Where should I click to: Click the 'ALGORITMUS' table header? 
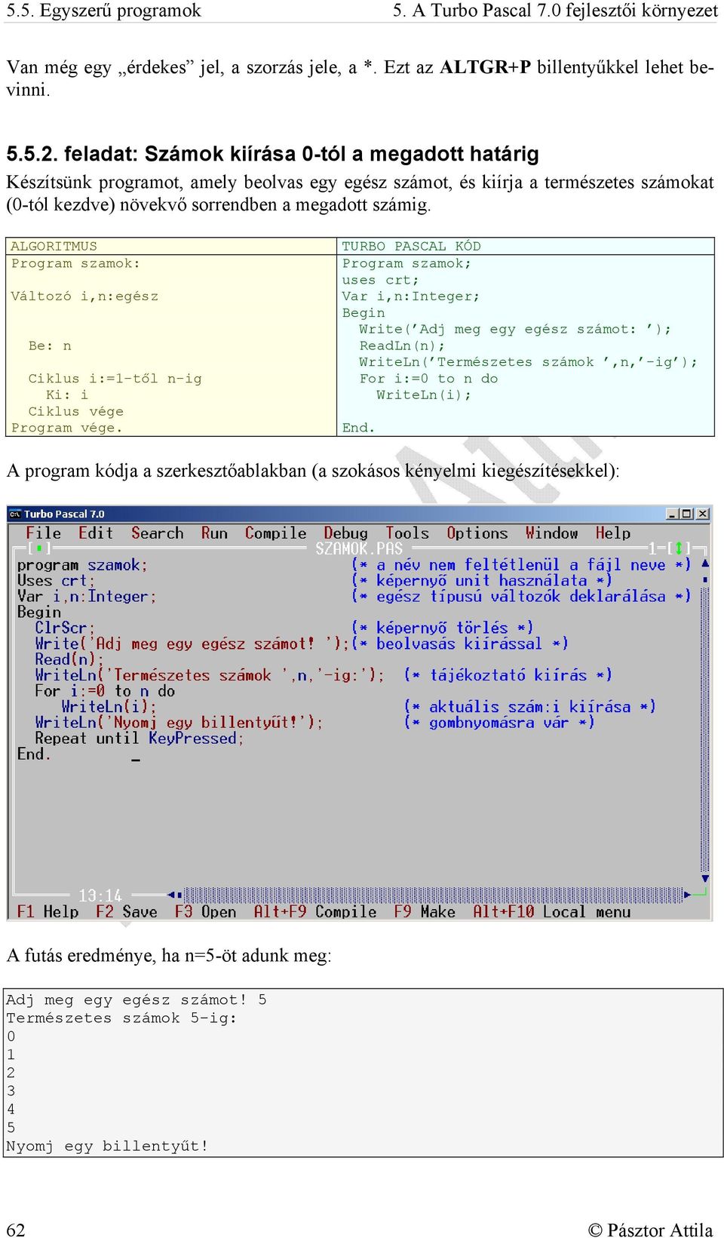(54, 247)
